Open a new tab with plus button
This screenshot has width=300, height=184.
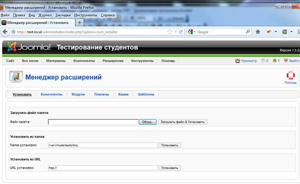click(80, 22)
